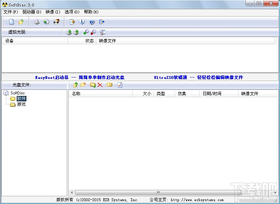Click the yellow rename label icon
Viewport: 280px width, 204px height.
(110, 85)
